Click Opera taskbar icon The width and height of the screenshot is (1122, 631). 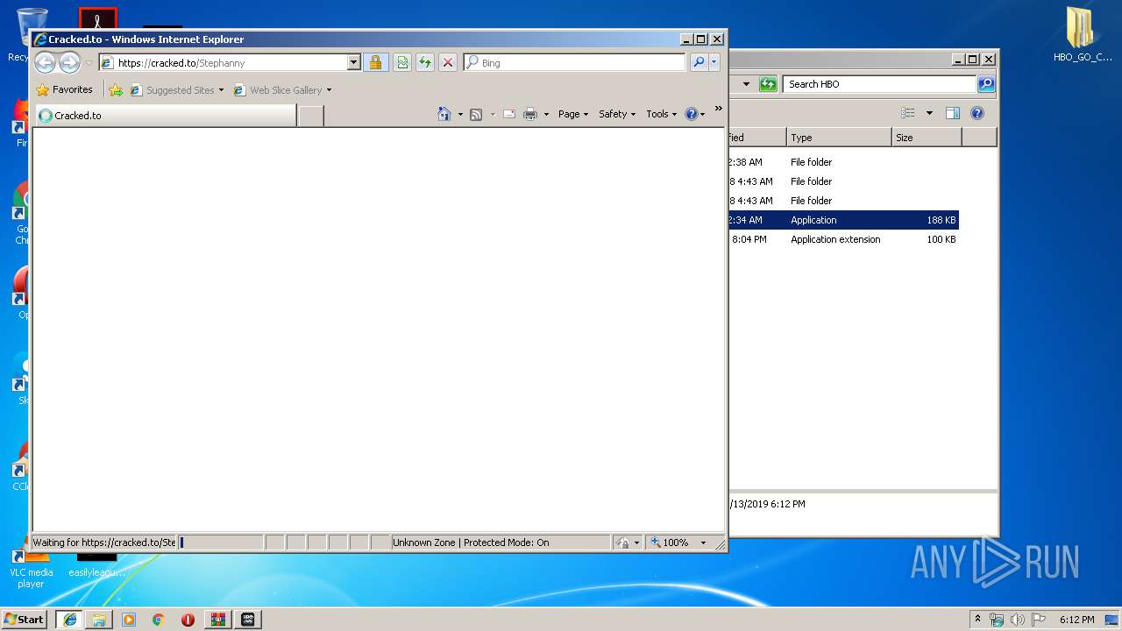pos(188,620)
